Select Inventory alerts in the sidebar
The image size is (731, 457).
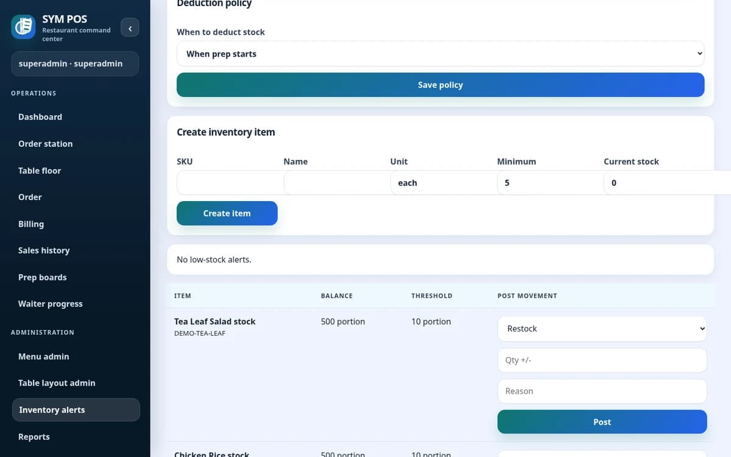(76, 409)
